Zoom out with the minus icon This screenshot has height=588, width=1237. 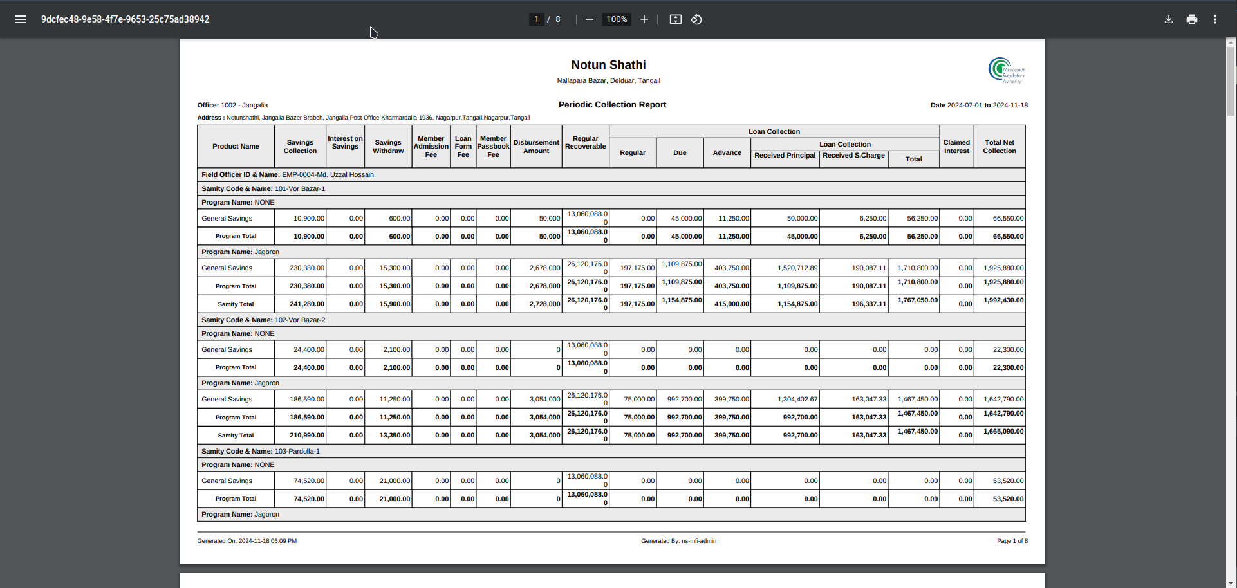point(589,19)
